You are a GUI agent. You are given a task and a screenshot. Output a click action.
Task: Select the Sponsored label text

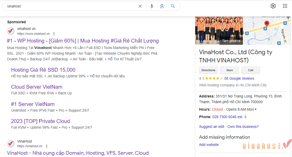click(x=16, y=22)
